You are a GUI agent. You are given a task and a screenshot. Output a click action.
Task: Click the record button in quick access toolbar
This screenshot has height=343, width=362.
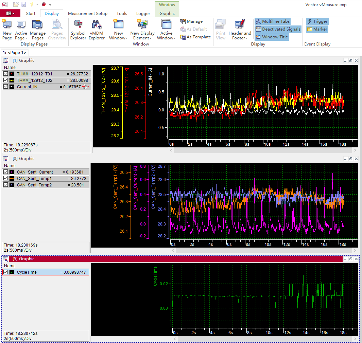point(44,4)
